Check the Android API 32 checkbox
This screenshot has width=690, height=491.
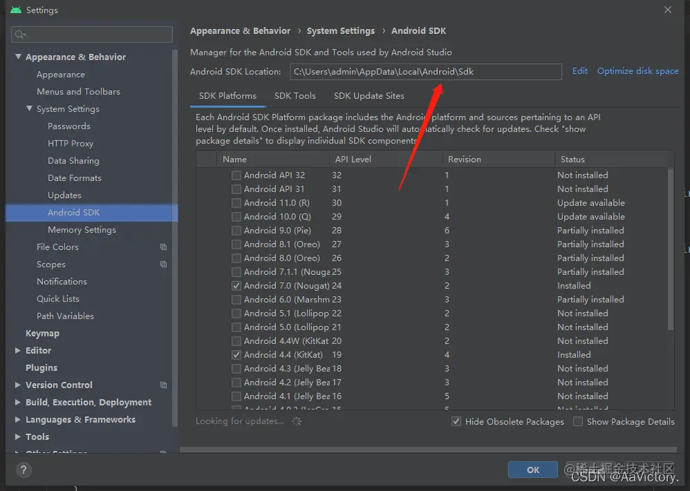[236, 175]
